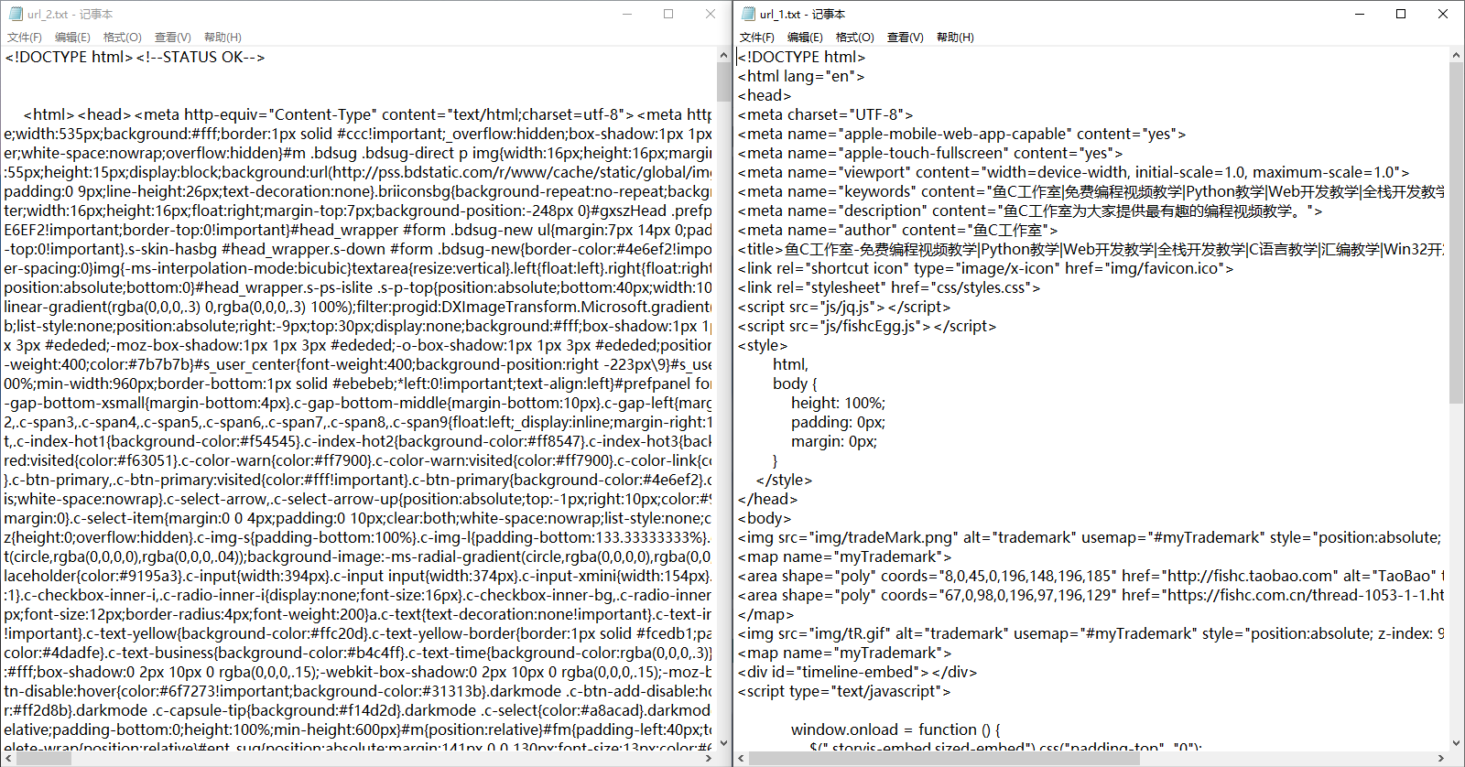Screen dimensions: 1465x767
Task: Open 查看(V) menu in url_2.txt window
Action: [173, 38]
